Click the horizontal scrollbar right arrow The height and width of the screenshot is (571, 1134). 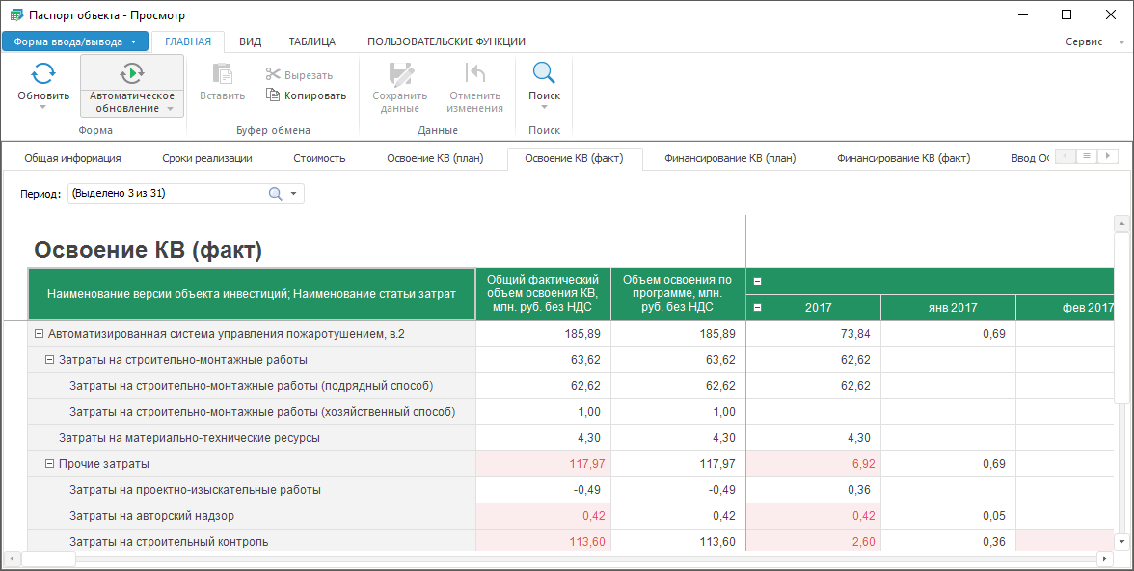[1105, 558]
